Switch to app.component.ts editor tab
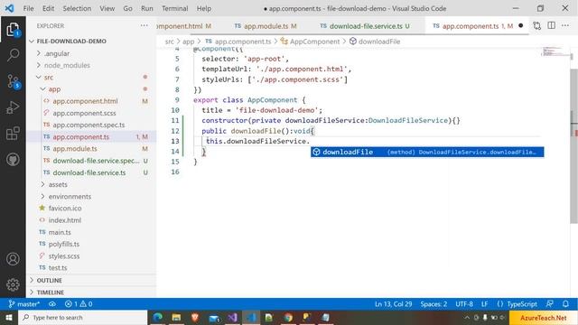Image resolution: width=578 pixels, height=325 pixels. [478, 26]
